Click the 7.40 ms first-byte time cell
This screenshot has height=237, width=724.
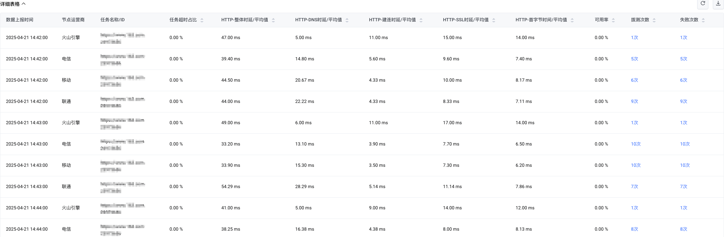click(524, 59)
